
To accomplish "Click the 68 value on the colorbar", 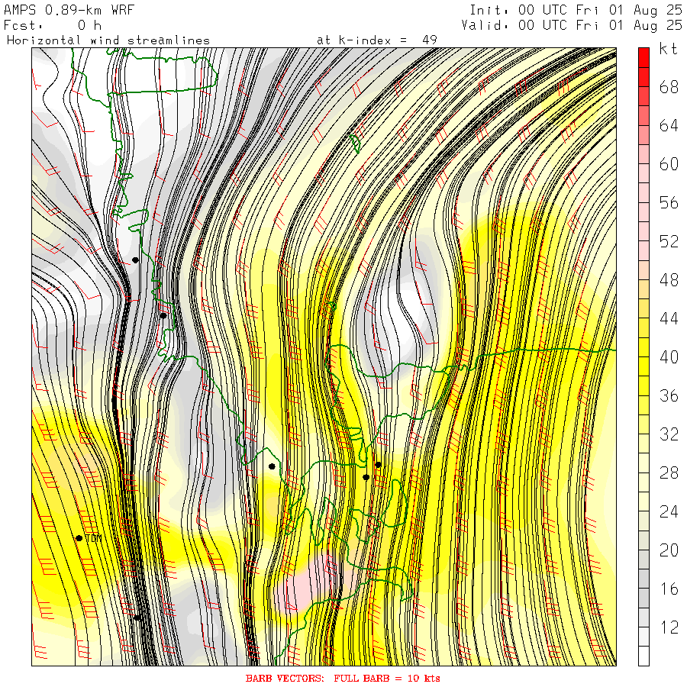I will (669, 87).
